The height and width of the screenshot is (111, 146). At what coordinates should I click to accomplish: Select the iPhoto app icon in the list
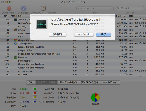coord(15,30)
